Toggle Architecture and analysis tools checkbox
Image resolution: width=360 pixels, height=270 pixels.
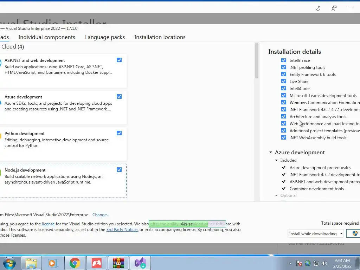(284, 116)
